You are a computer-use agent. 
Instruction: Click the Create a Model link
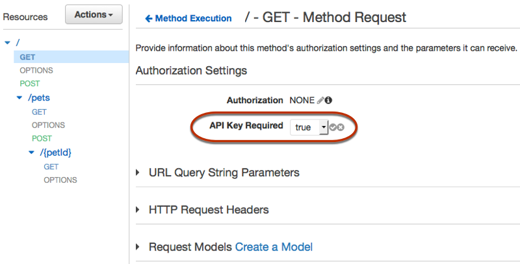click(274, 247)
